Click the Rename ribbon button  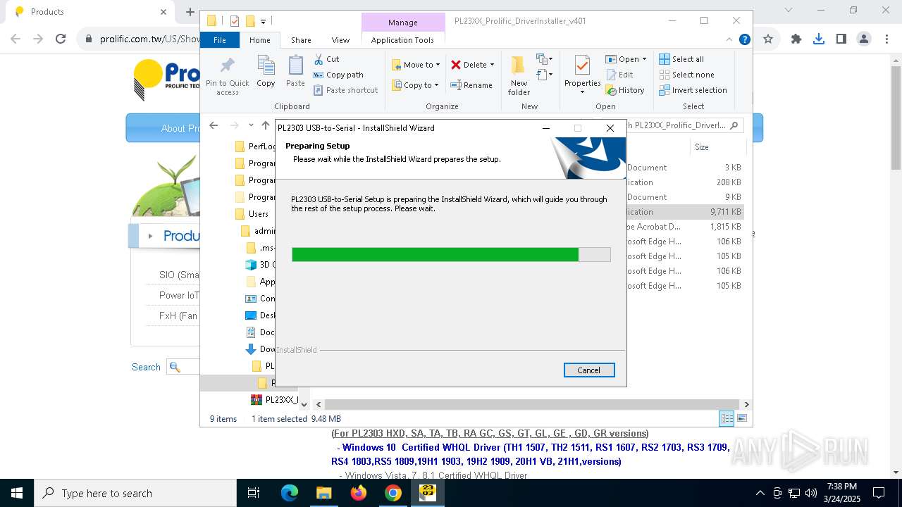[x=471, y=85]
